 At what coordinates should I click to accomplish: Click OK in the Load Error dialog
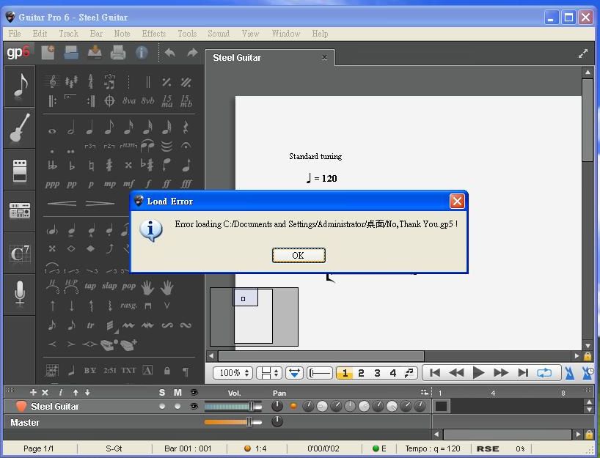click(299, 255)
